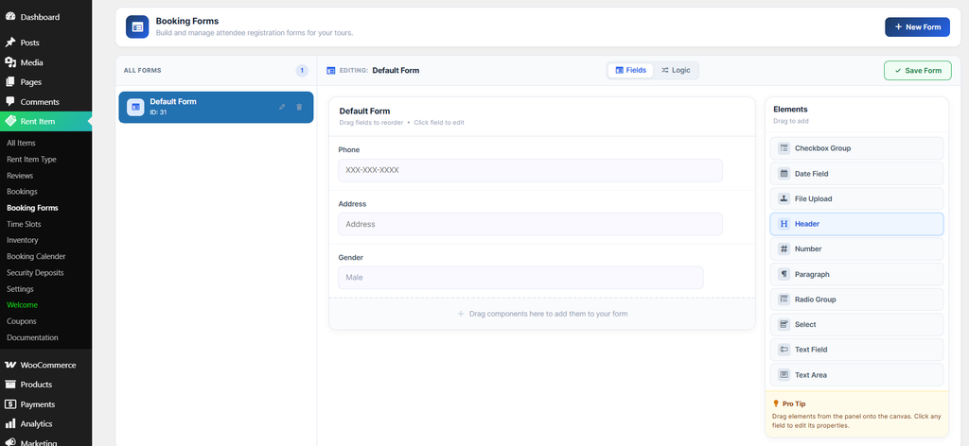Click the Save Form button

(x=918, y=70)
